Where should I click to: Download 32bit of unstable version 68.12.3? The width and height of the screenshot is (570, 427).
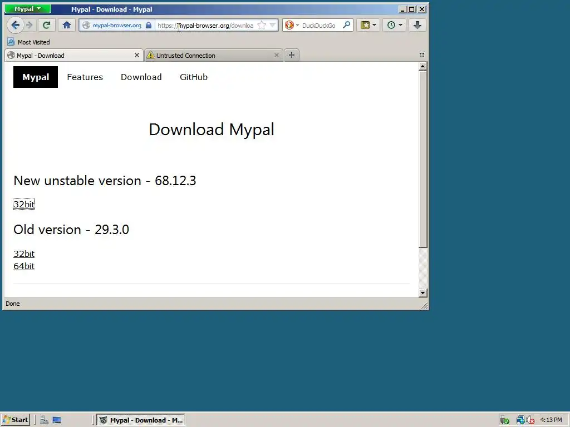click(24, 204)
